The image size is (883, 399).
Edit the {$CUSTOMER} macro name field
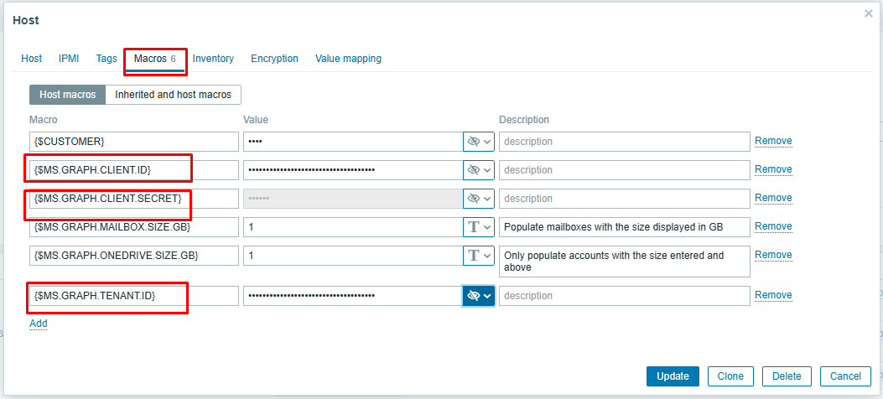pyautogui.click(x=134, y=142)
